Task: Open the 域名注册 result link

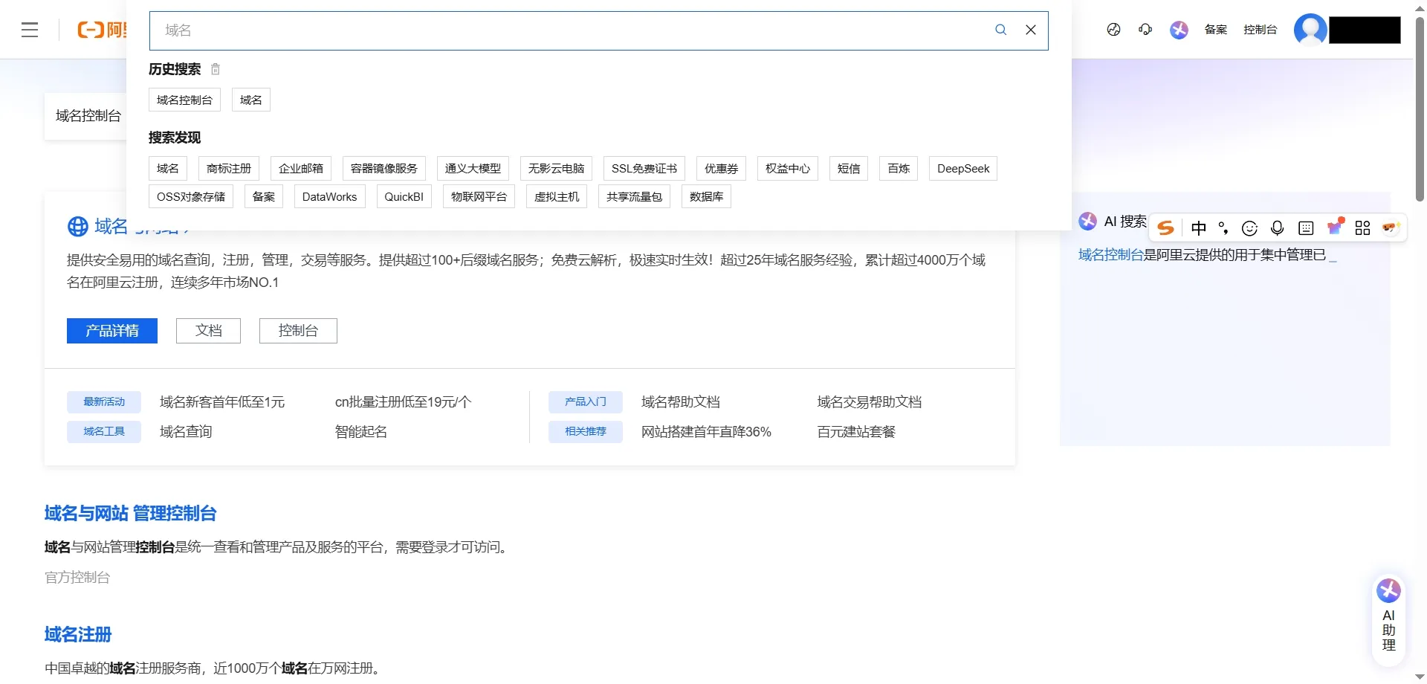Action: click(x=78, y=634)
